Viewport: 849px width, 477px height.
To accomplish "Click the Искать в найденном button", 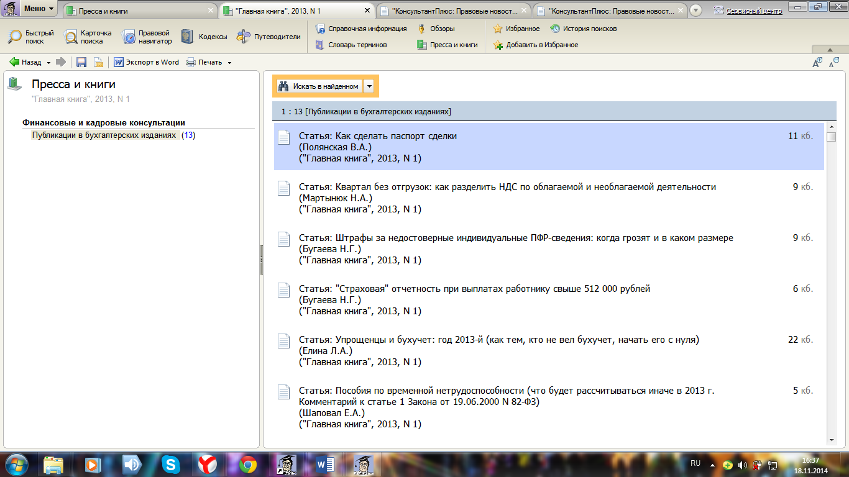I will pos(319,86).
